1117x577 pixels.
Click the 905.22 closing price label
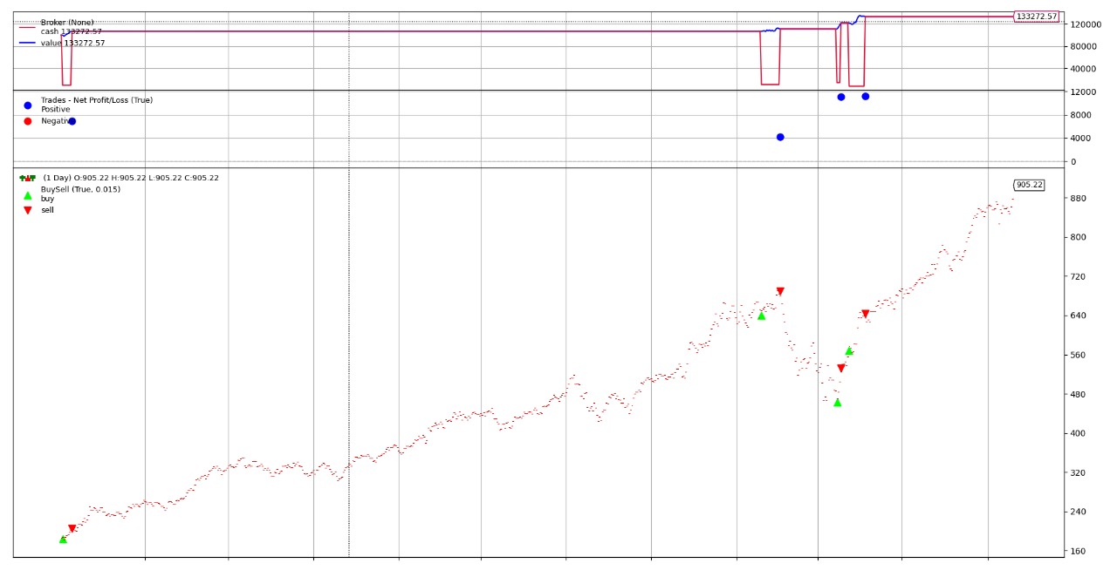click(x=1029, y=185)
